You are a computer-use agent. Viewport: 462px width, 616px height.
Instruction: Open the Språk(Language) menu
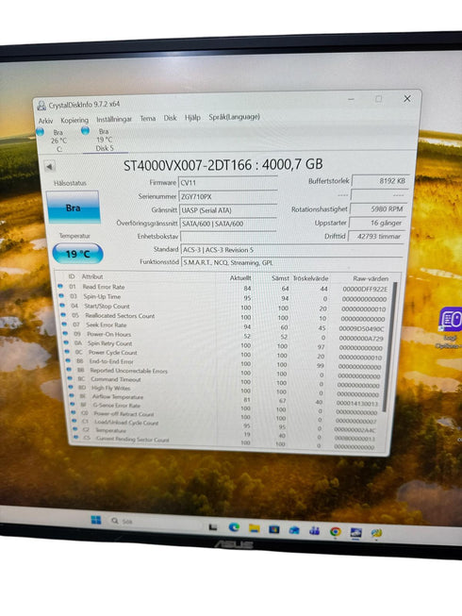click(234, 117)
